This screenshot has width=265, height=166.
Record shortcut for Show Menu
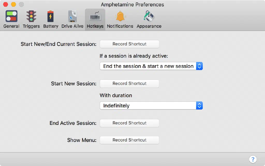pos(129,140)
